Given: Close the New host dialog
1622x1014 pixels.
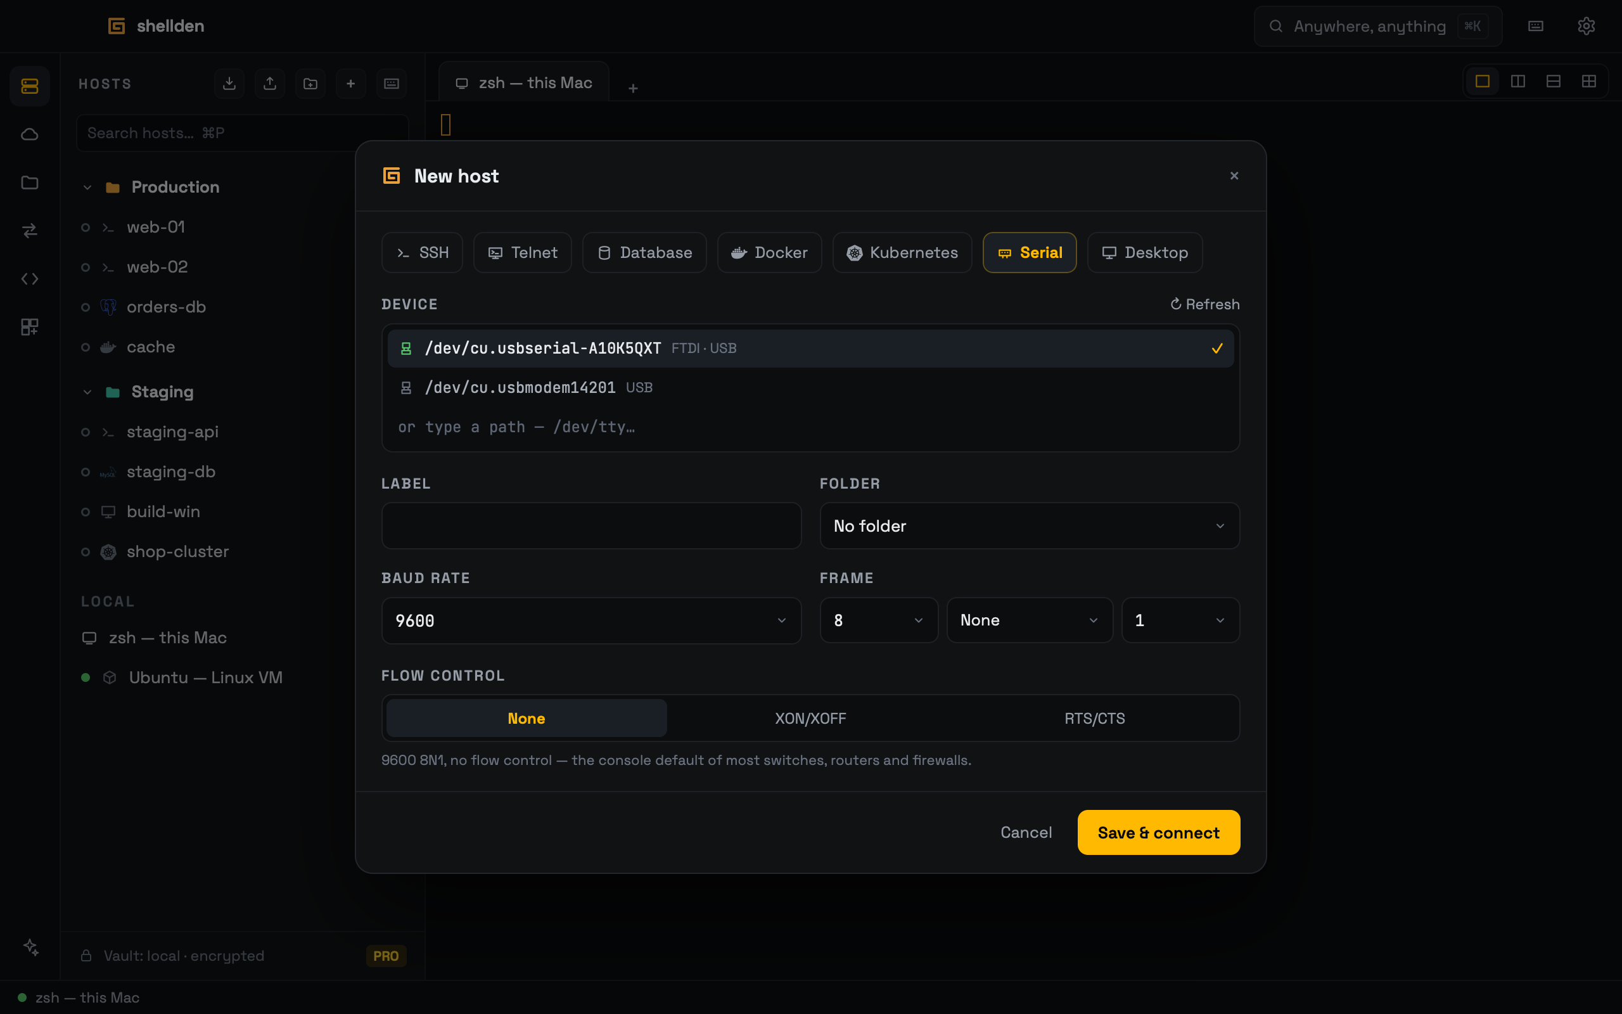Looking at the screenshot, I should coord(1234,176).
